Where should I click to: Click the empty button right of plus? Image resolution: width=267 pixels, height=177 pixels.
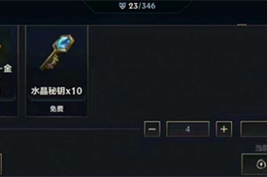tap(254, 129)
